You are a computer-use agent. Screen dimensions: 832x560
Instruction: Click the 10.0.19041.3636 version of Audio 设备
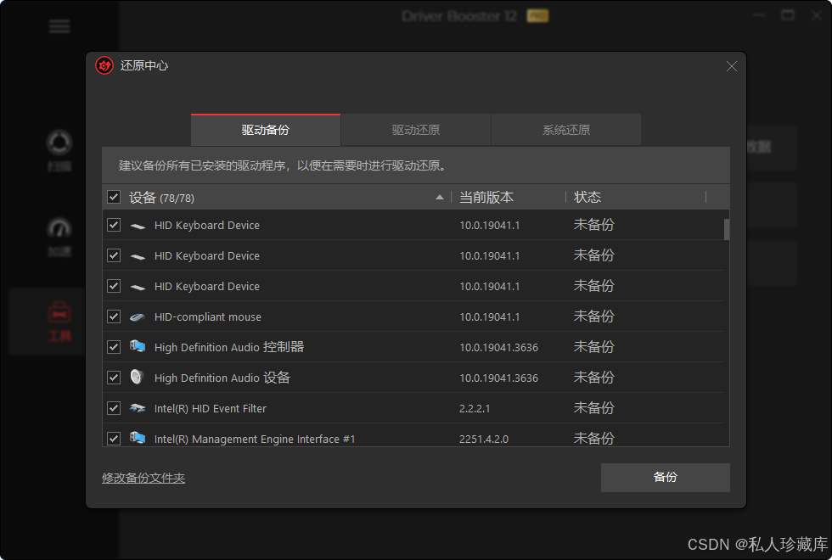(x=499, y=378)
